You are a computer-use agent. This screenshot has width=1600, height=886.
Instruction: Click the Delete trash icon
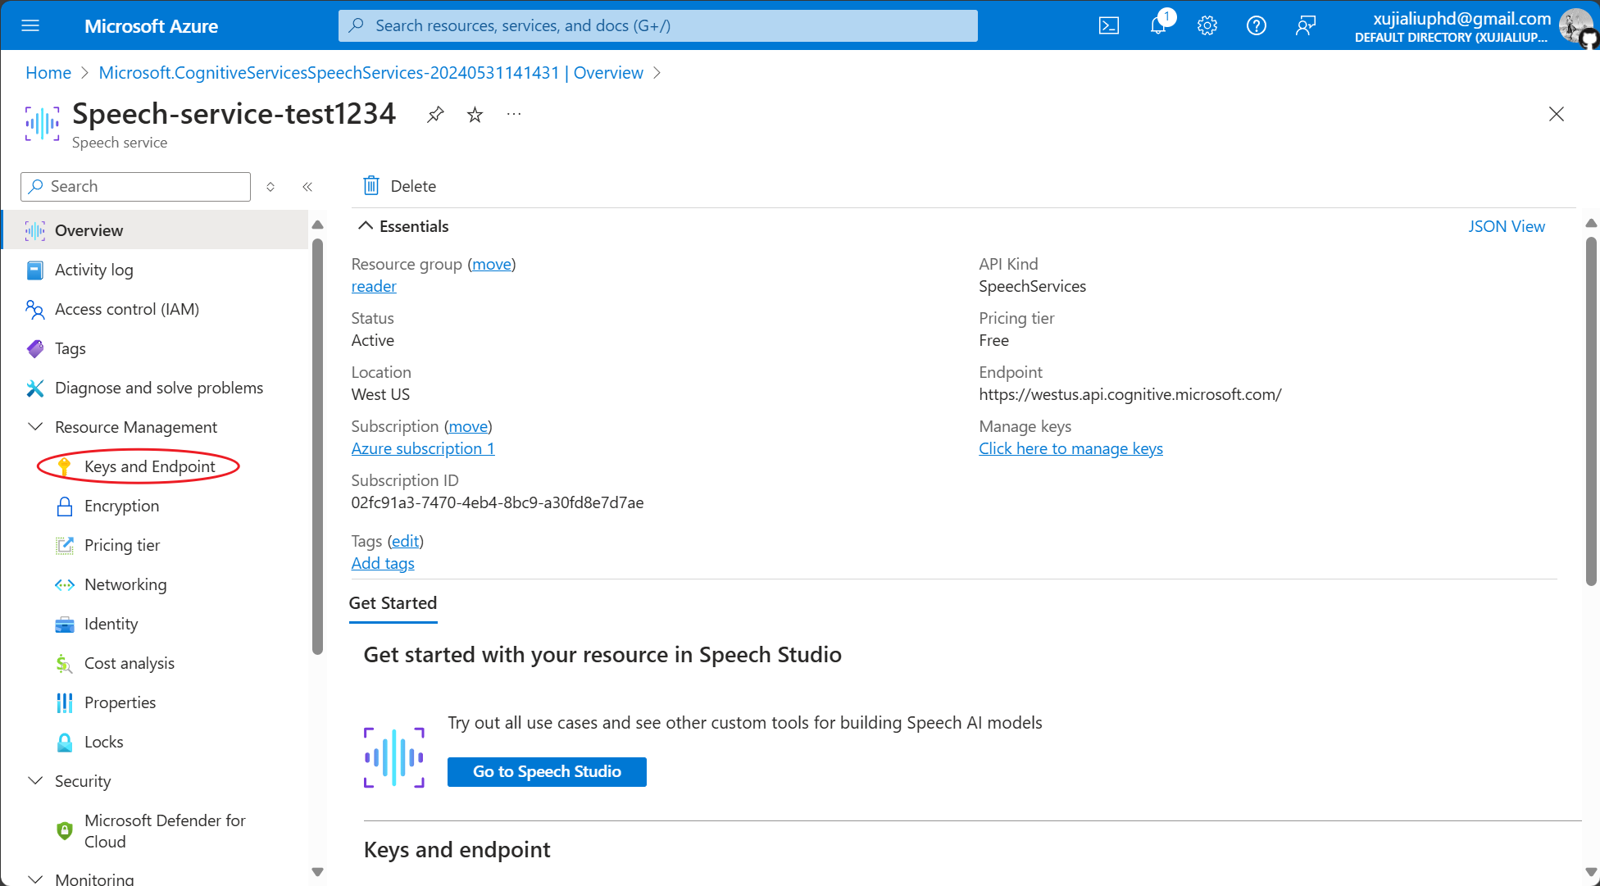[x=371, y=186]
